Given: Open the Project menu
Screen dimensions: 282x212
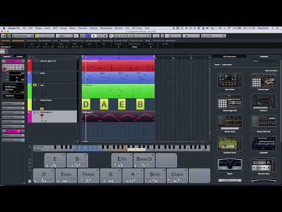Looking at the screenshot, I should [39, 28].
